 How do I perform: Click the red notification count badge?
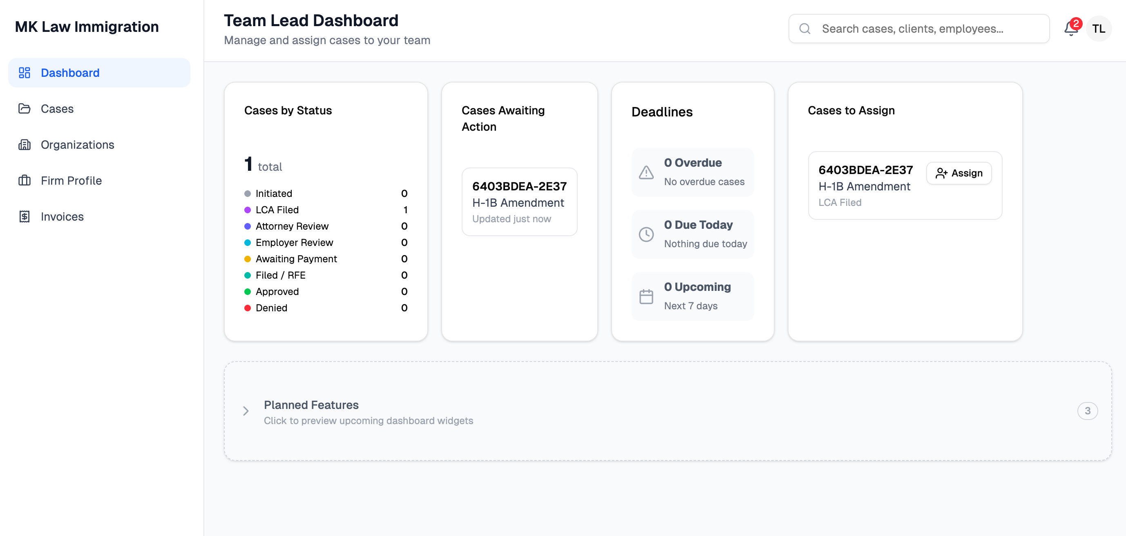[1076, 23]
